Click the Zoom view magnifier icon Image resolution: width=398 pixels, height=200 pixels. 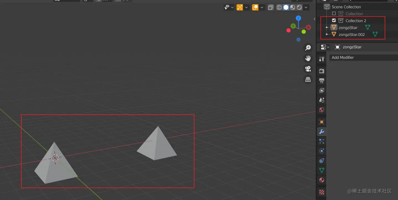(308, 48)
